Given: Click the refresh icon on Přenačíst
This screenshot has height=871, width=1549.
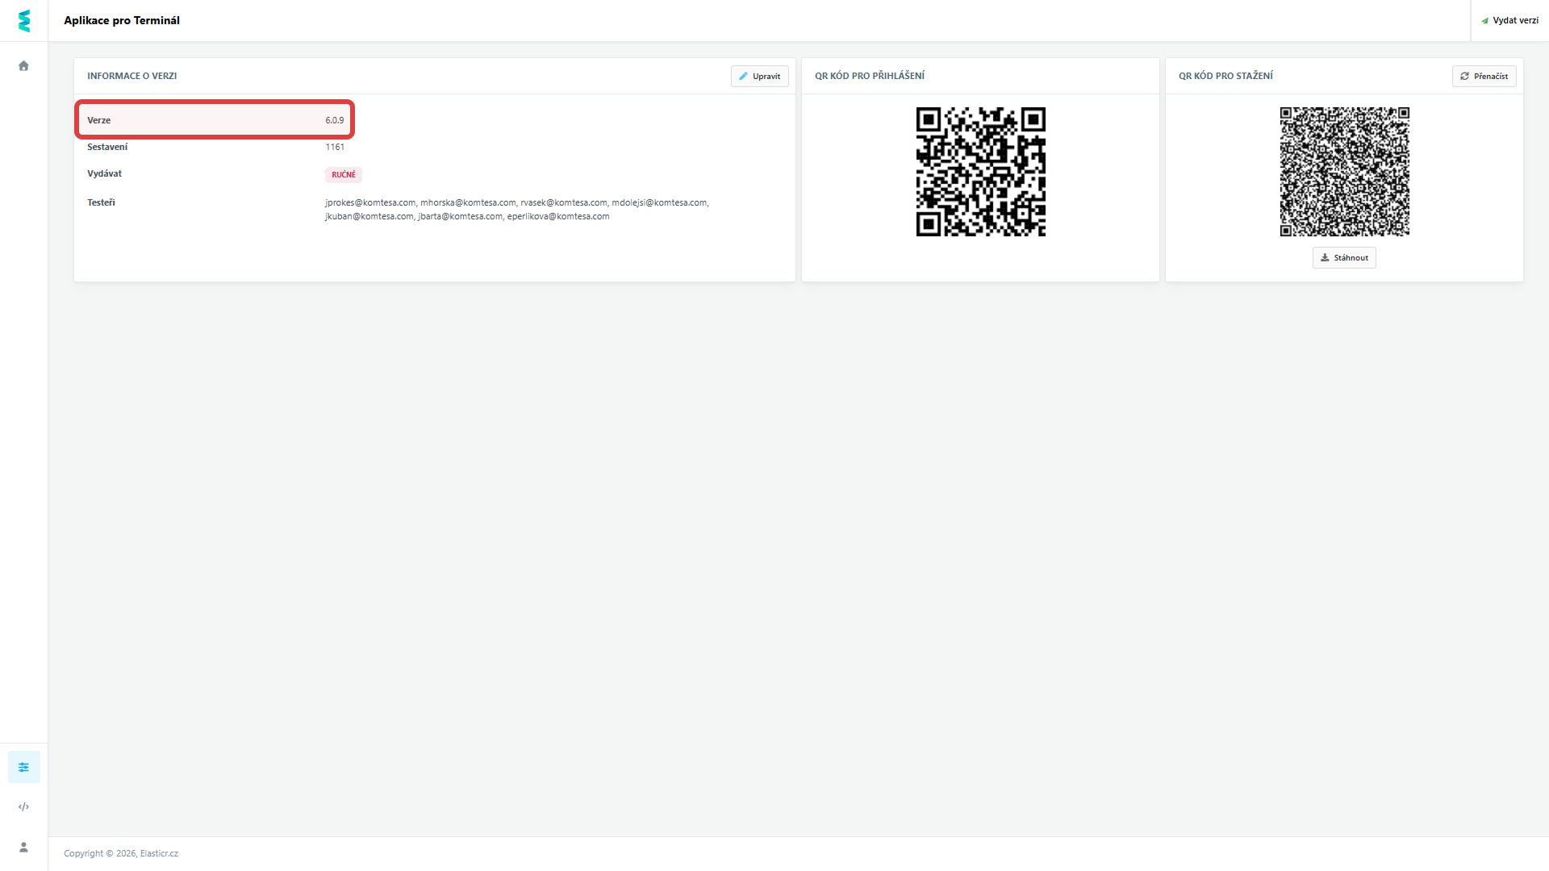Looking at the screenshot, I should [1464, 77].
